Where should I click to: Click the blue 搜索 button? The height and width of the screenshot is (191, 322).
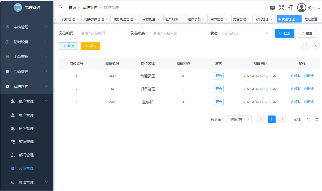[285, 33]
